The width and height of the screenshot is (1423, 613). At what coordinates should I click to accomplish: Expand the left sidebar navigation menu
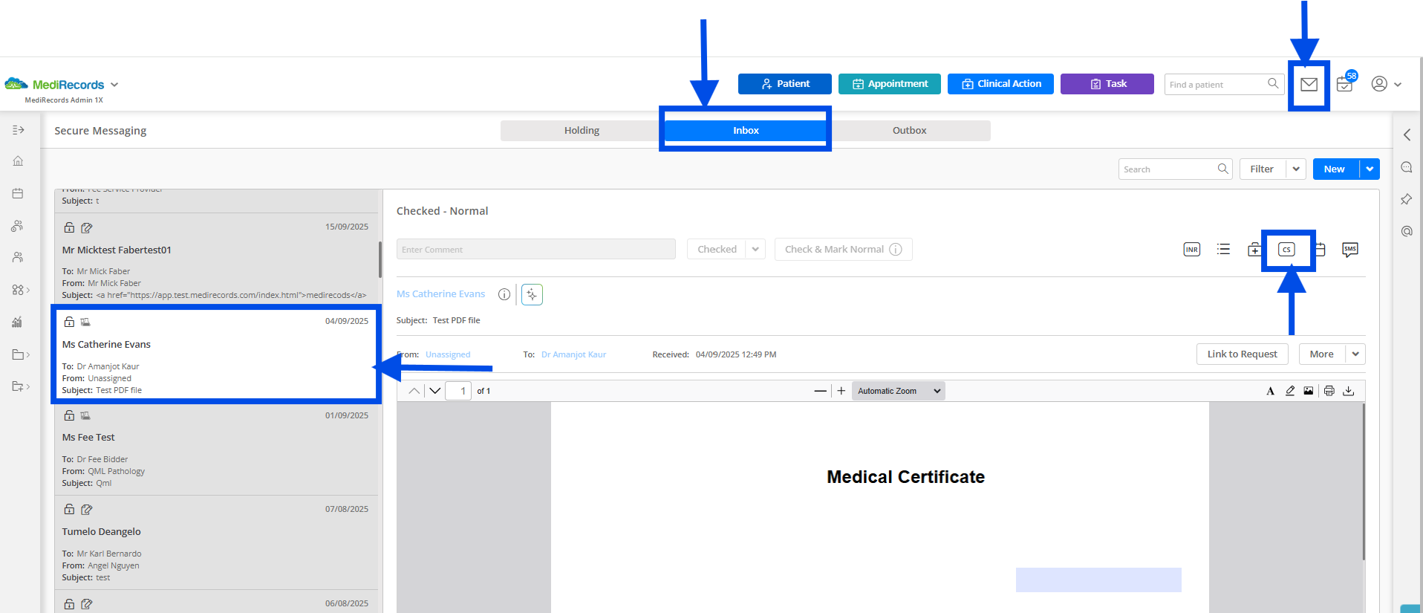(19, 130)
